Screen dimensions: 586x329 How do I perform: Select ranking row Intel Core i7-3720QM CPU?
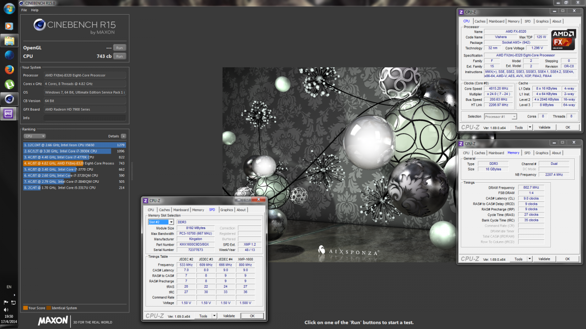75,175
